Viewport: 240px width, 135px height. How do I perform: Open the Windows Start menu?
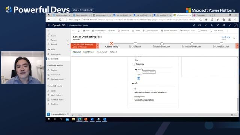49,119
